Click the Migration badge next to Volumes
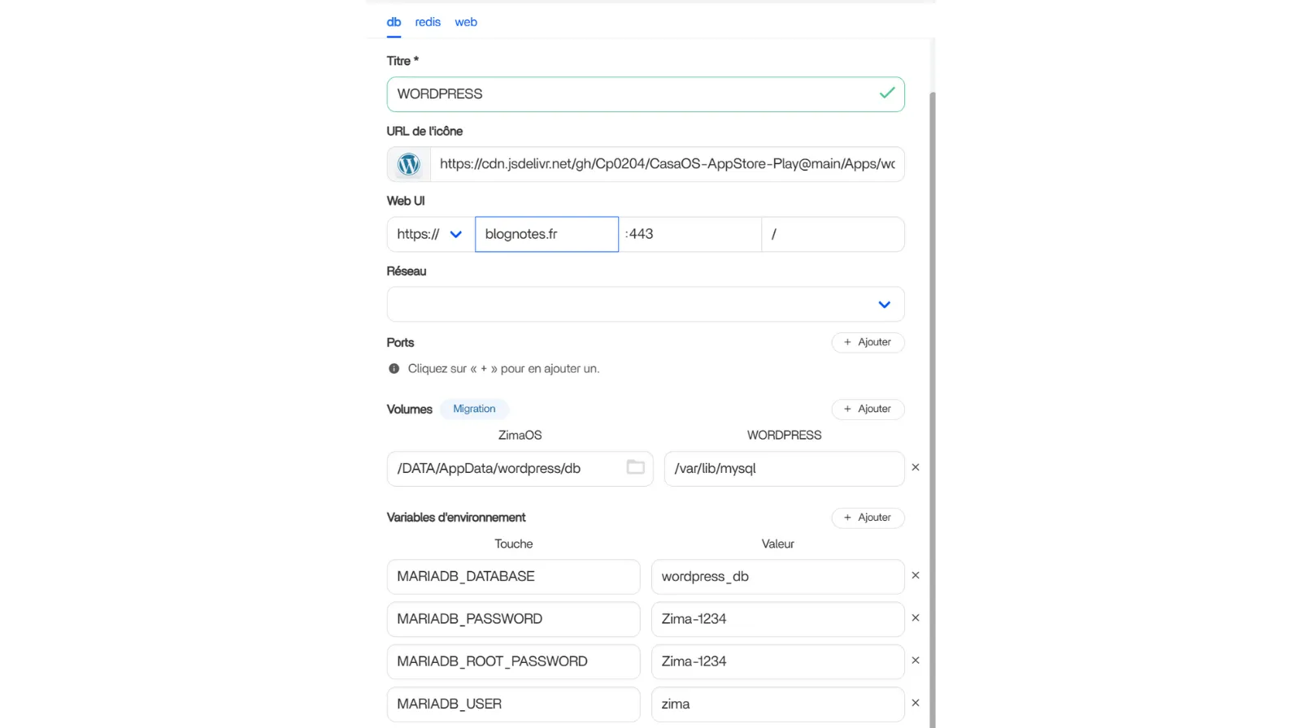Viewport: 1301px width, 728px height. tap(474, 409)
